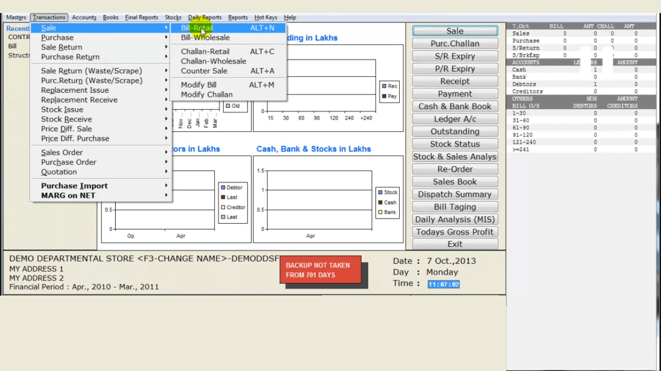Select Challan-Retail in the submenu
The image size is (661, 371).
(x=228, y=52)
